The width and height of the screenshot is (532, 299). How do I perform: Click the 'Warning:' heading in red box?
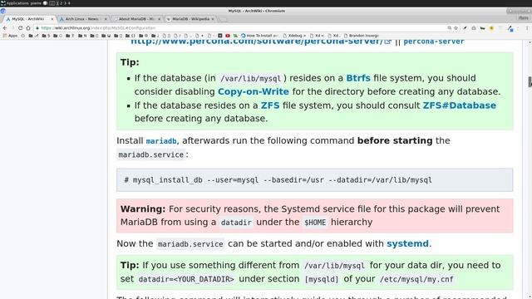point(143,208)
